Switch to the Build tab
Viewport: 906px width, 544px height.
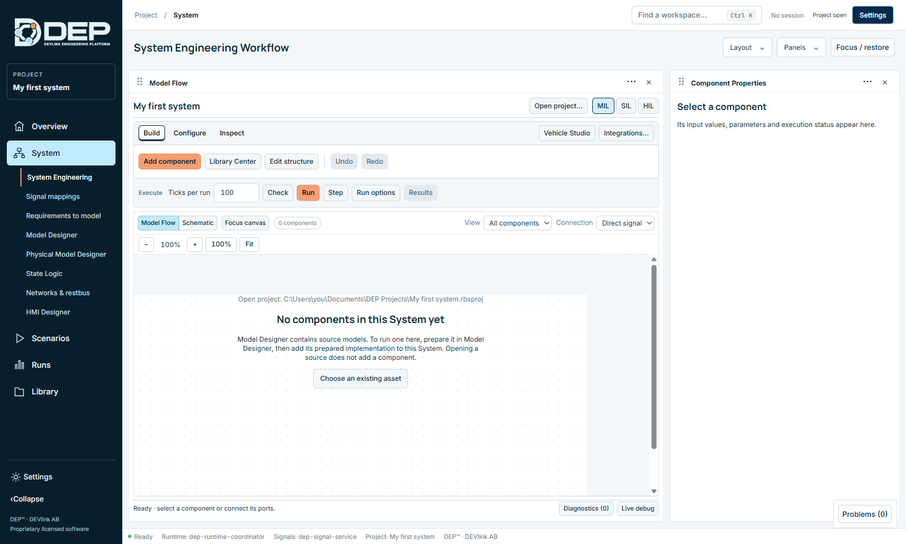152,133
